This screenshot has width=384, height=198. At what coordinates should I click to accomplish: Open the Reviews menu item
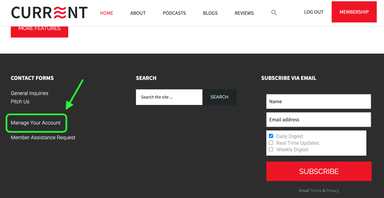[x=244, y=13]
